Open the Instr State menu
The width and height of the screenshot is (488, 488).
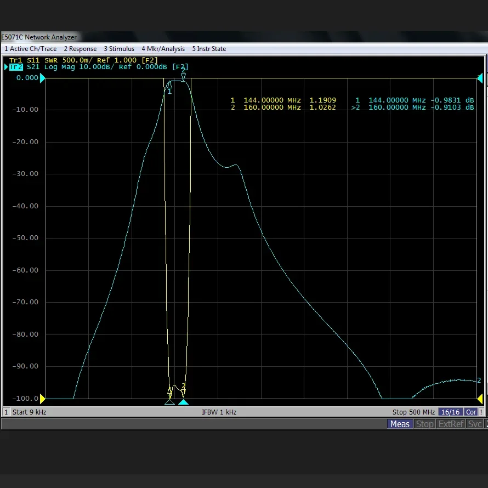(x=209, y=49)
